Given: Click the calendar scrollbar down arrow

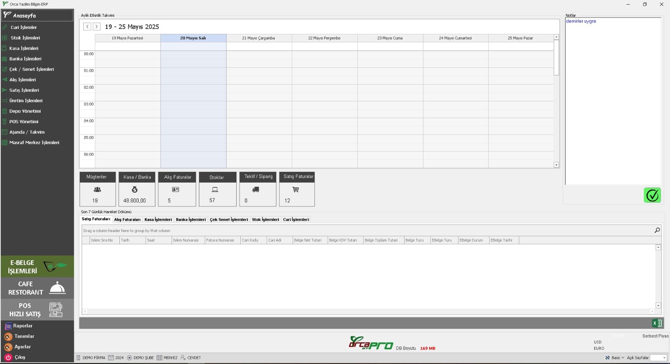Looking at the screenshot, I should [556, 165].
